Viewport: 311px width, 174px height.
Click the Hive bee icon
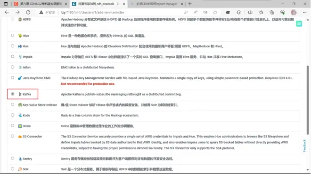(x=20, y=36)
